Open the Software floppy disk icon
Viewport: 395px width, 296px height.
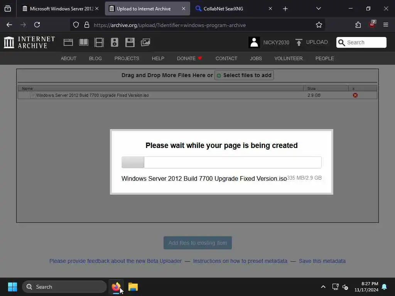(130, 42)
